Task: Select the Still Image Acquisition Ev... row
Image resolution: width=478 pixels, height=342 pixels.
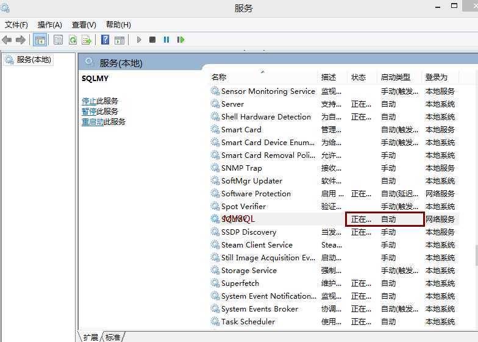Action: coord(334,257)
